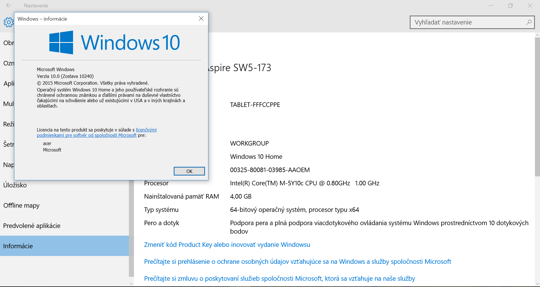Screen dimensions: 540x287
Task: Click the sidebar scrollbar down arrow
Action: 131,284
